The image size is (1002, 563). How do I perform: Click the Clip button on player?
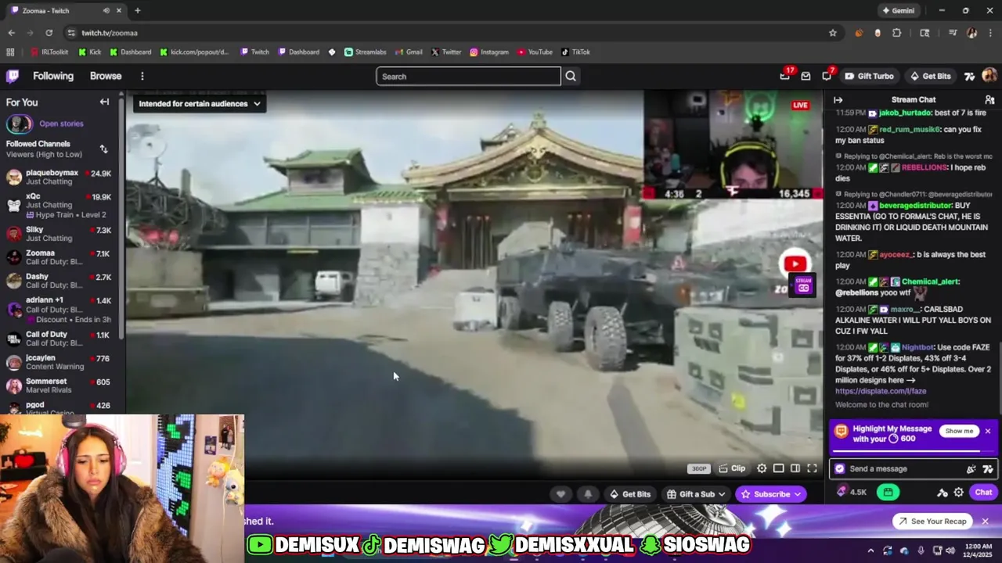(732, 468)
